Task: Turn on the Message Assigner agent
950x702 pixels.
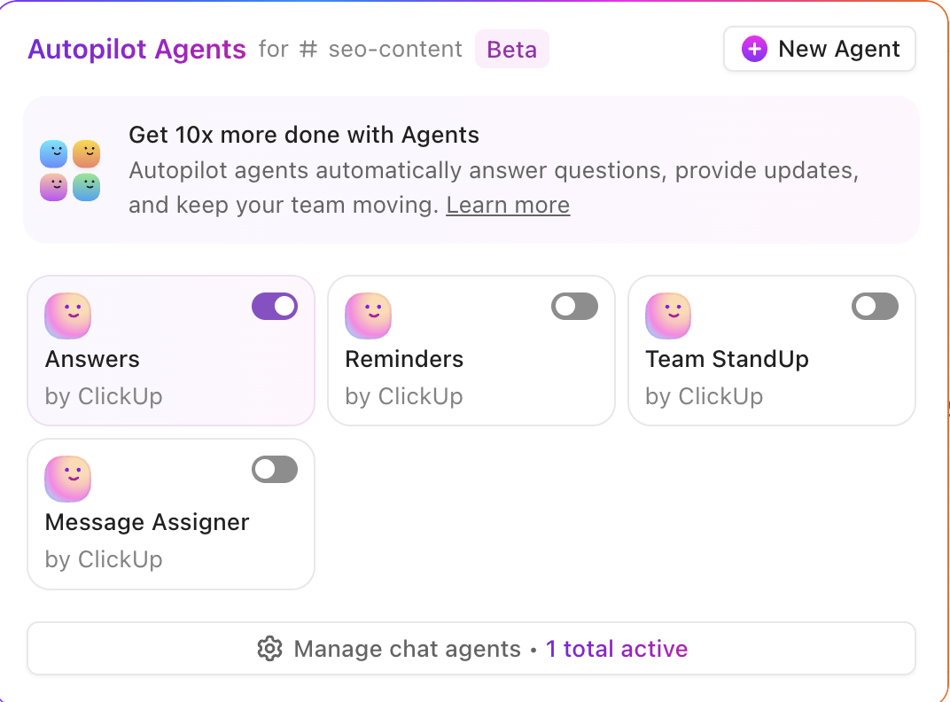Action: point(274,469)
